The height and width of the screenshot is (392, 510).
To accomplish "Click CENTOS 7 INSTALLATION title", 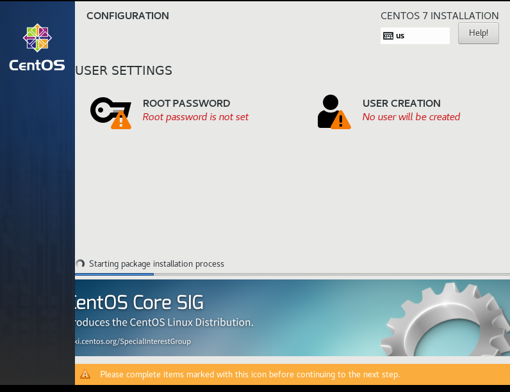I will pos(440,15).
